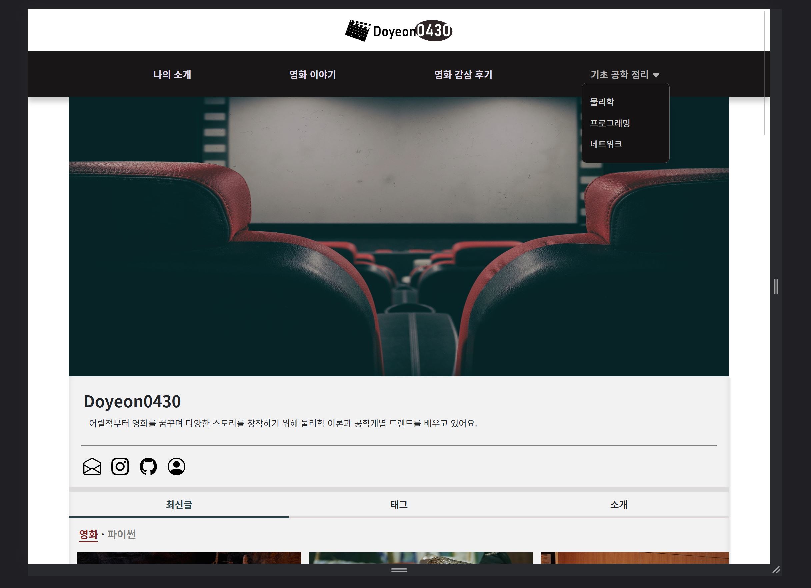Open the Instagram profile icon

[120, 466]
